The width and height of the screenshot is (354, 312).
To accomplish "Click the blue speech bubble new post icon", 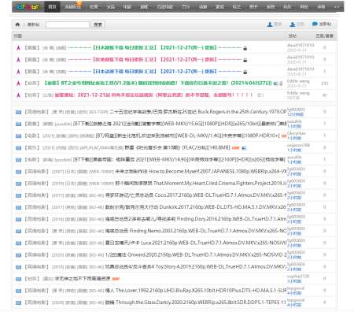I will click(315, 24).
